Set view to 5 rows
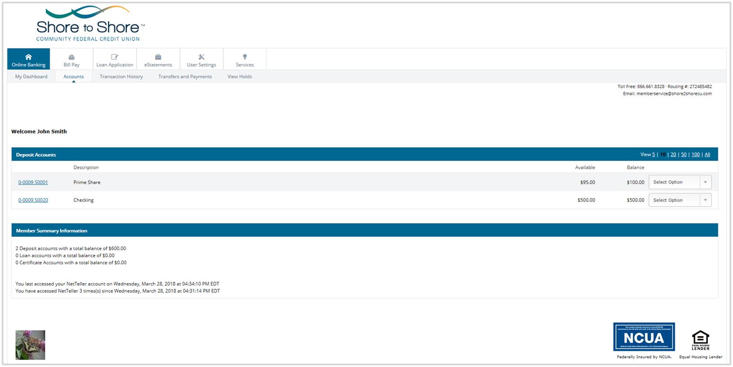The width and height of the screenshot is (733, 367). coord(654,154)
